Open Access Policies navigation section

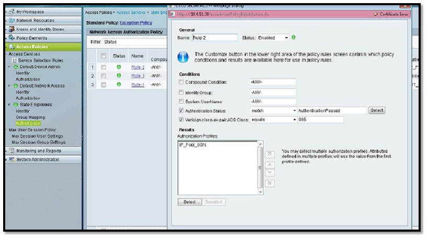[x=43, y=46]
